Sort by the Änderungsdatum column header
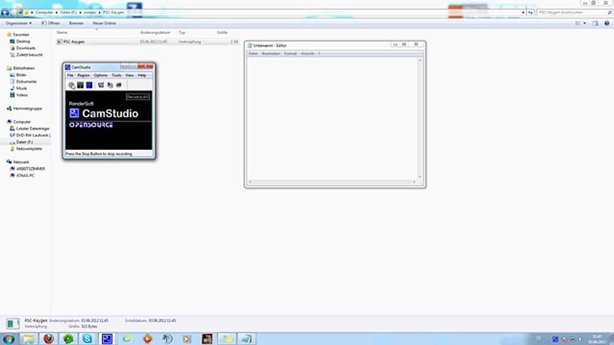Image resolution: width=614 pixels, height=345 pixels. tap(155, 33)
